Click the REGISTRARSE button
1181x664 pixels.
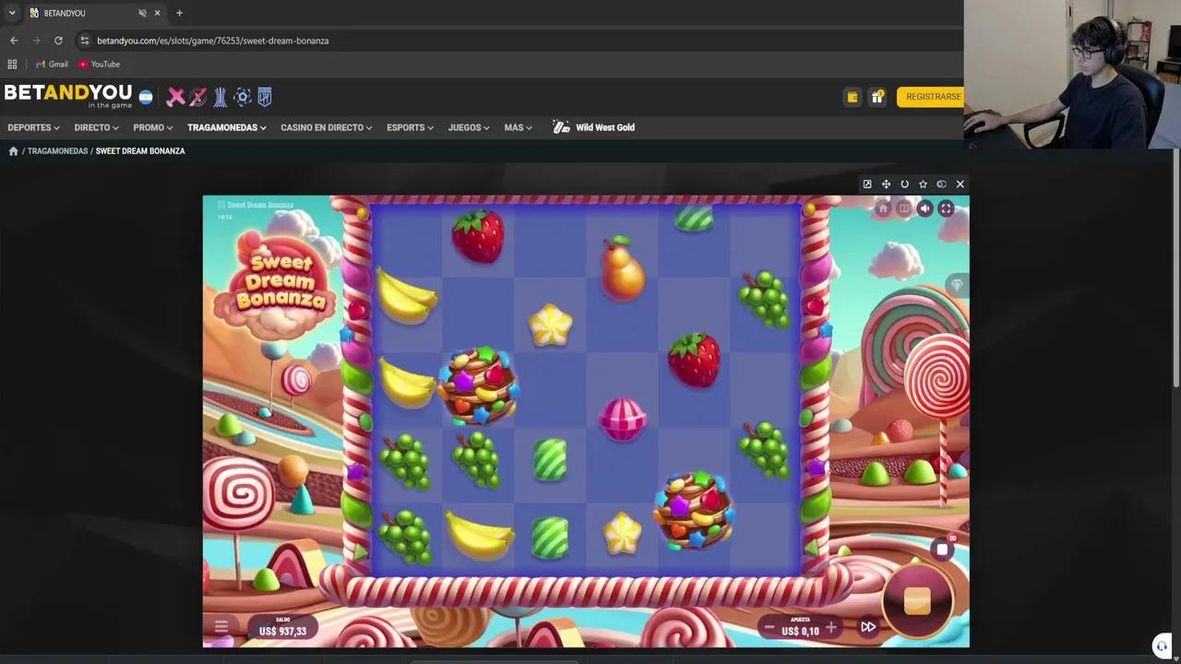[932, 97]
